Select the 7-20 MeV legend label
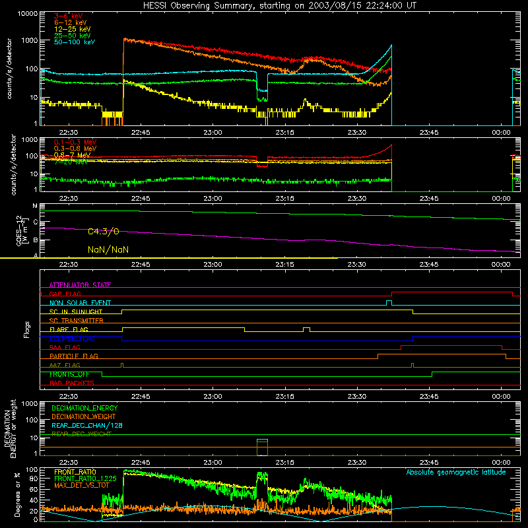 tap(71, 162)
